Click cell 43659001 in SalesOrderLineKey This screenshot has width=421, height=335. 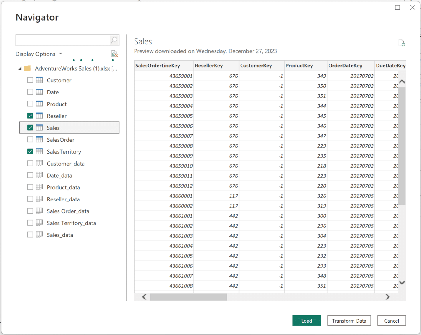pos(164,76)
